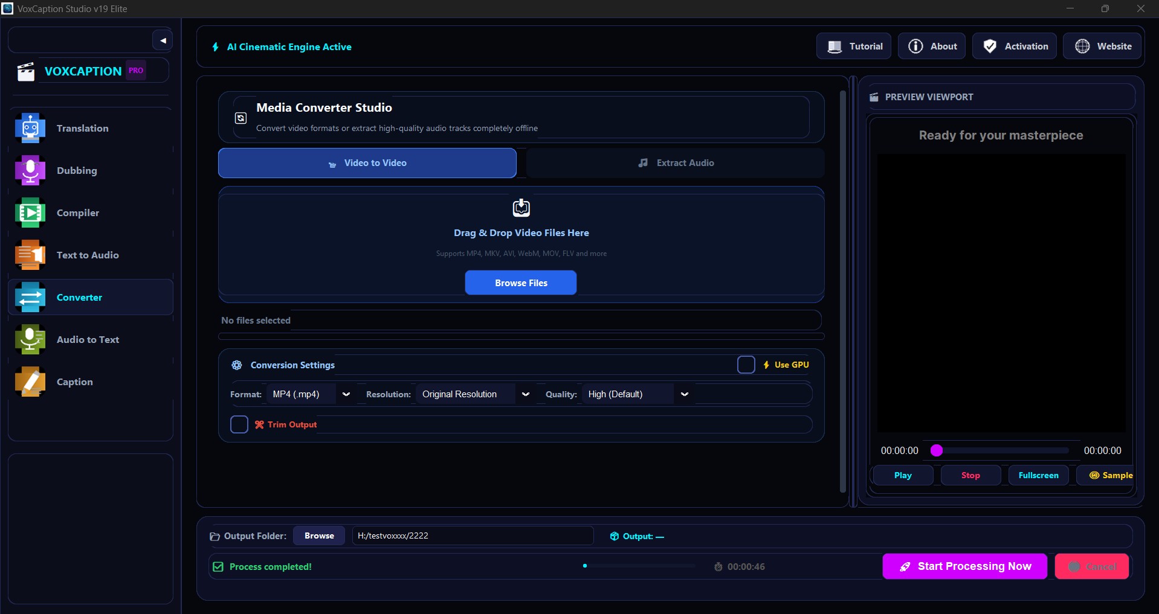Open the Tutorial button
Viewport: 1159px width, 614px height.
tap(854, 46)
